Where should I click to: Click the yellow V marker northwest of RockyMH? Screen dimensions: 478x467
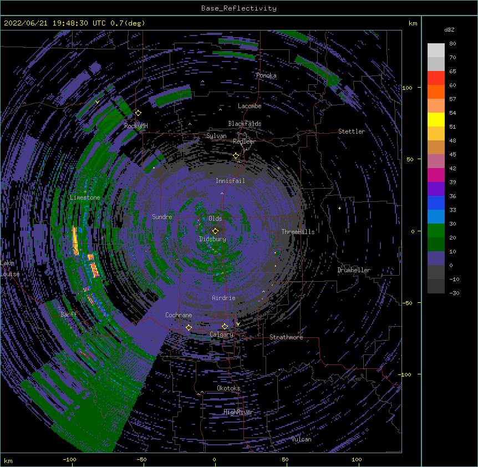tap(97, 102)
